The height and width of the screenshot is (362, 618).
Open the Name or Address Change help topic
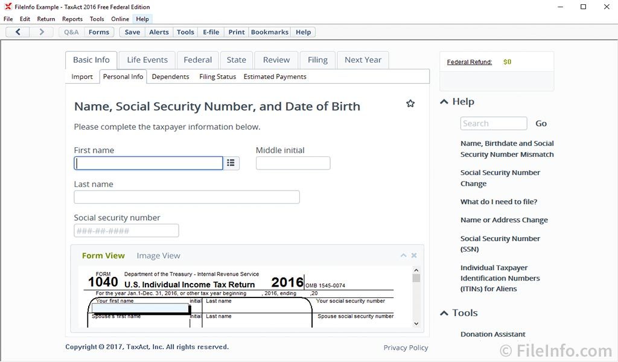504,220
